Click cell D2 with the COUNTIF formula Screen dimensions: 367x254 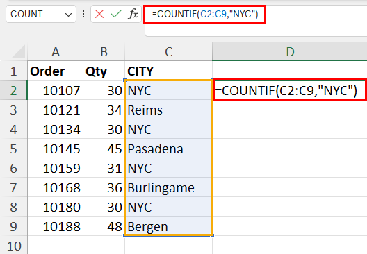pos(290,90)
